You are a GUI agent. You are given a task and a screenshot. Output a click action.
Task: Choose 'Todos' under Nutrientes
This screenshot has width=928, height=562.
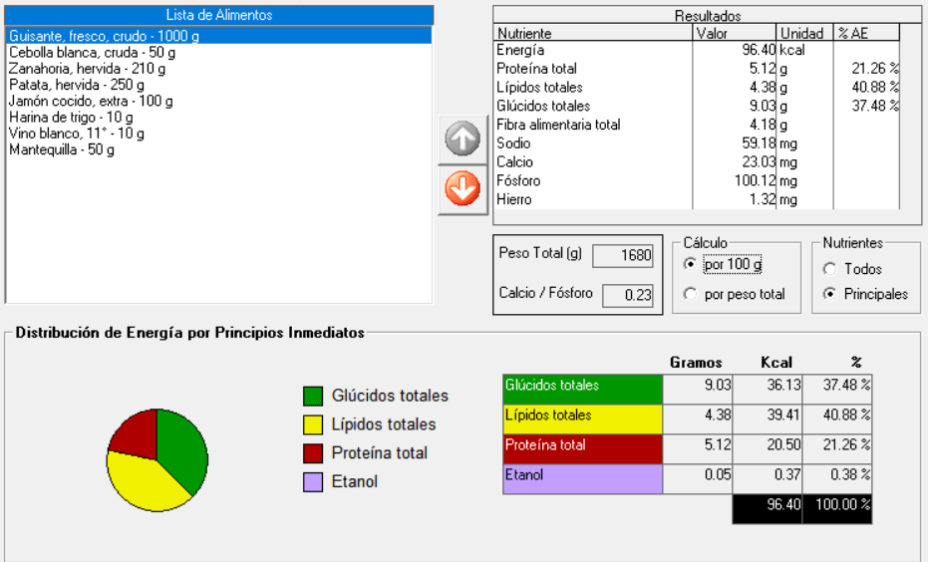coord(829,268)
